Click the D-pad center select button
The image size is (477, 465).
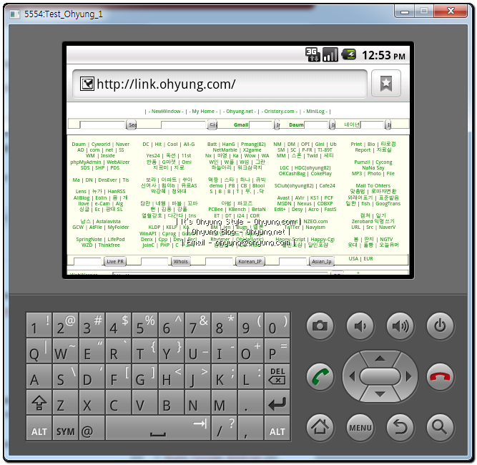[380, 377]
